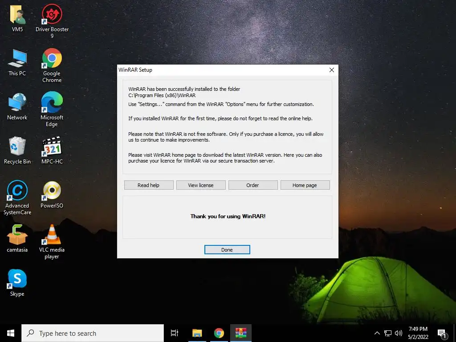The height and width of the screenshot is (342, 456).
Task: Select the PowerISO desktop shortcut
Action: 52,195
